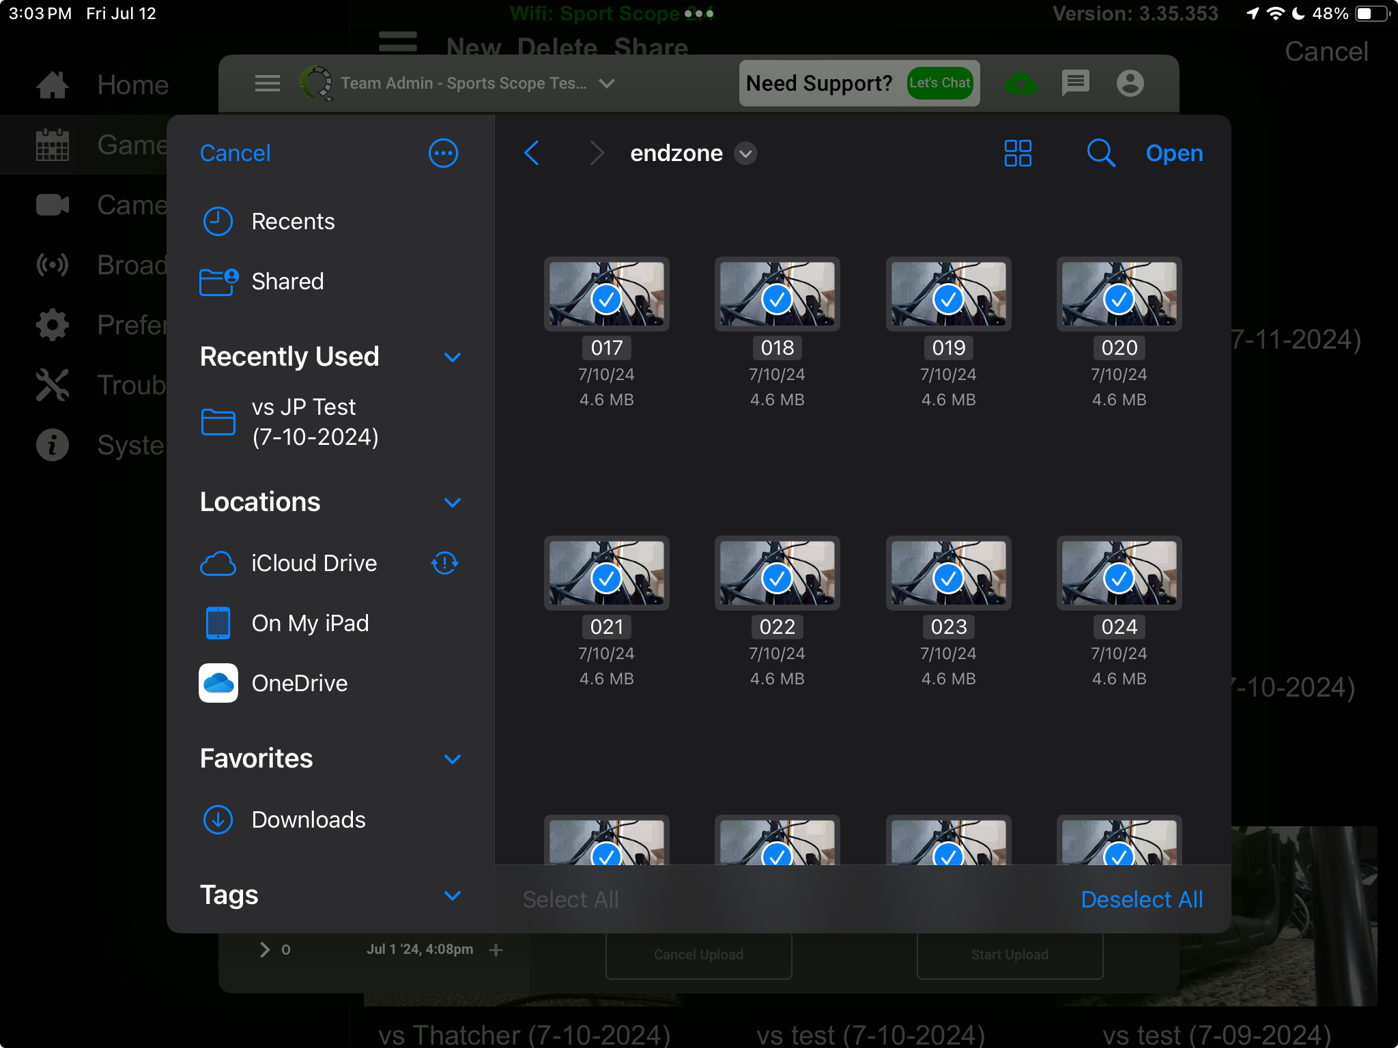Cancel the file picker
Image resolution: width=1398 pixels, height=1048 pixels.
[236, 154]
